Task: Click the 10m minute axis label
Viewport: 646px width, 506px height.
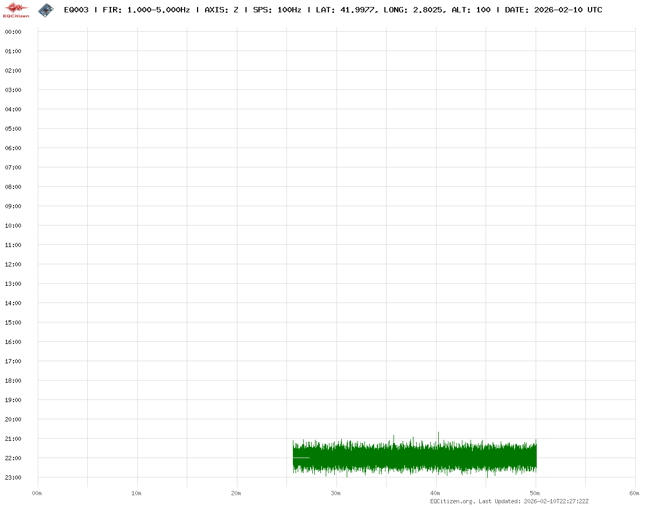Action: (137, 493)
